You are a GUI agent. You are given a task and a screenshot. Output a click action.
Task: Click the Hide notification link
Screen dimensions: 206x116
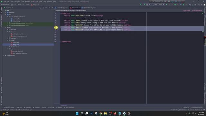197,11
